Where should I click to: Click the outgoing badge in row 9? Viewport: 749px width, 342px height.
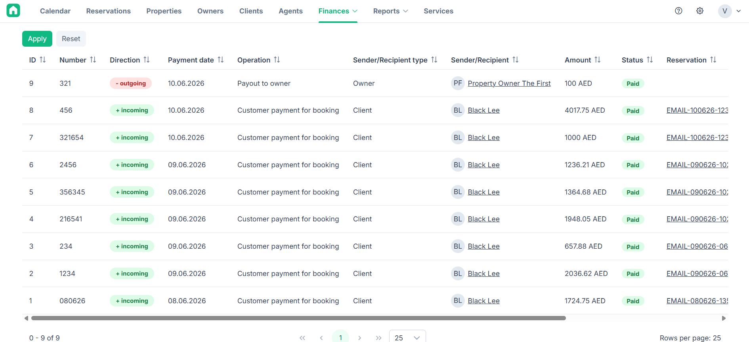[131, 83]
